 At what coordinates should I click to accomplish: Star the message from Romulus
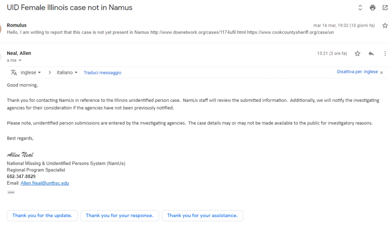pyautogui.click(x=385, y=26)
